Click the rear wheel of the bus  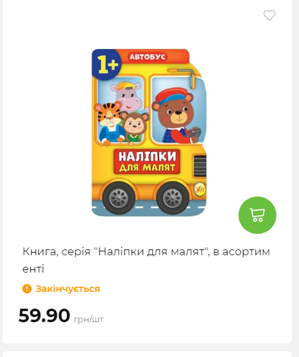point(119,198)
